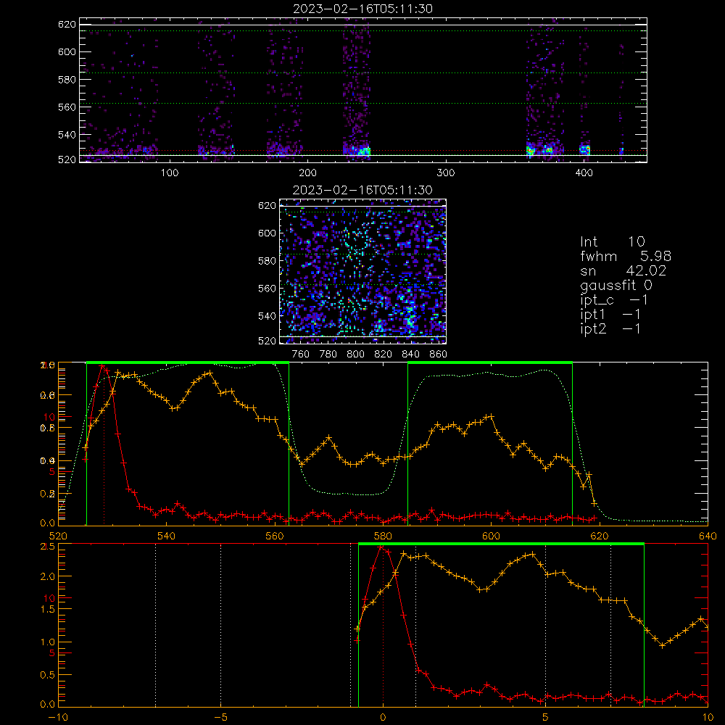Image resolution: width=725 pixels, height=725 pixels.
Task: Select the 'gaussfit 0' readout text
Action: pyautogui.click(x=616, y=285)
